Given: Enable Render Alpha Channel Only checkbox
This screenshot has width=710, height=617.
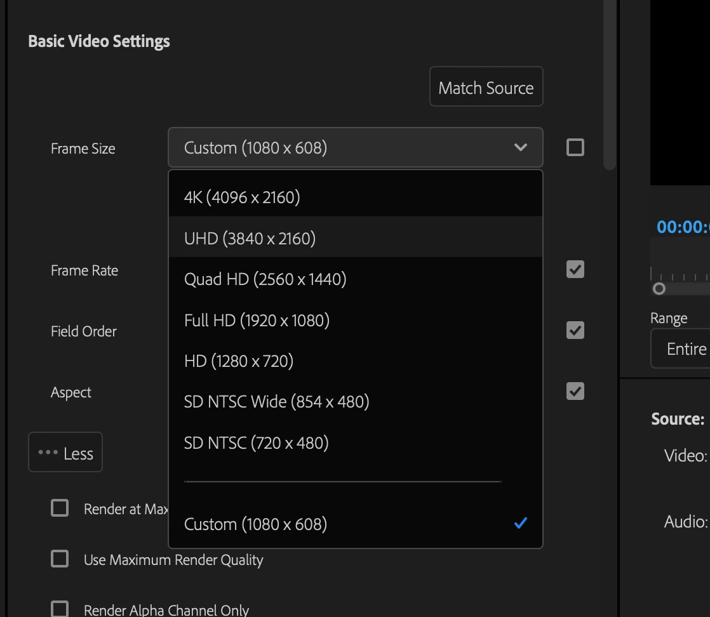Looking at the screenshot, I should point(60,609).
